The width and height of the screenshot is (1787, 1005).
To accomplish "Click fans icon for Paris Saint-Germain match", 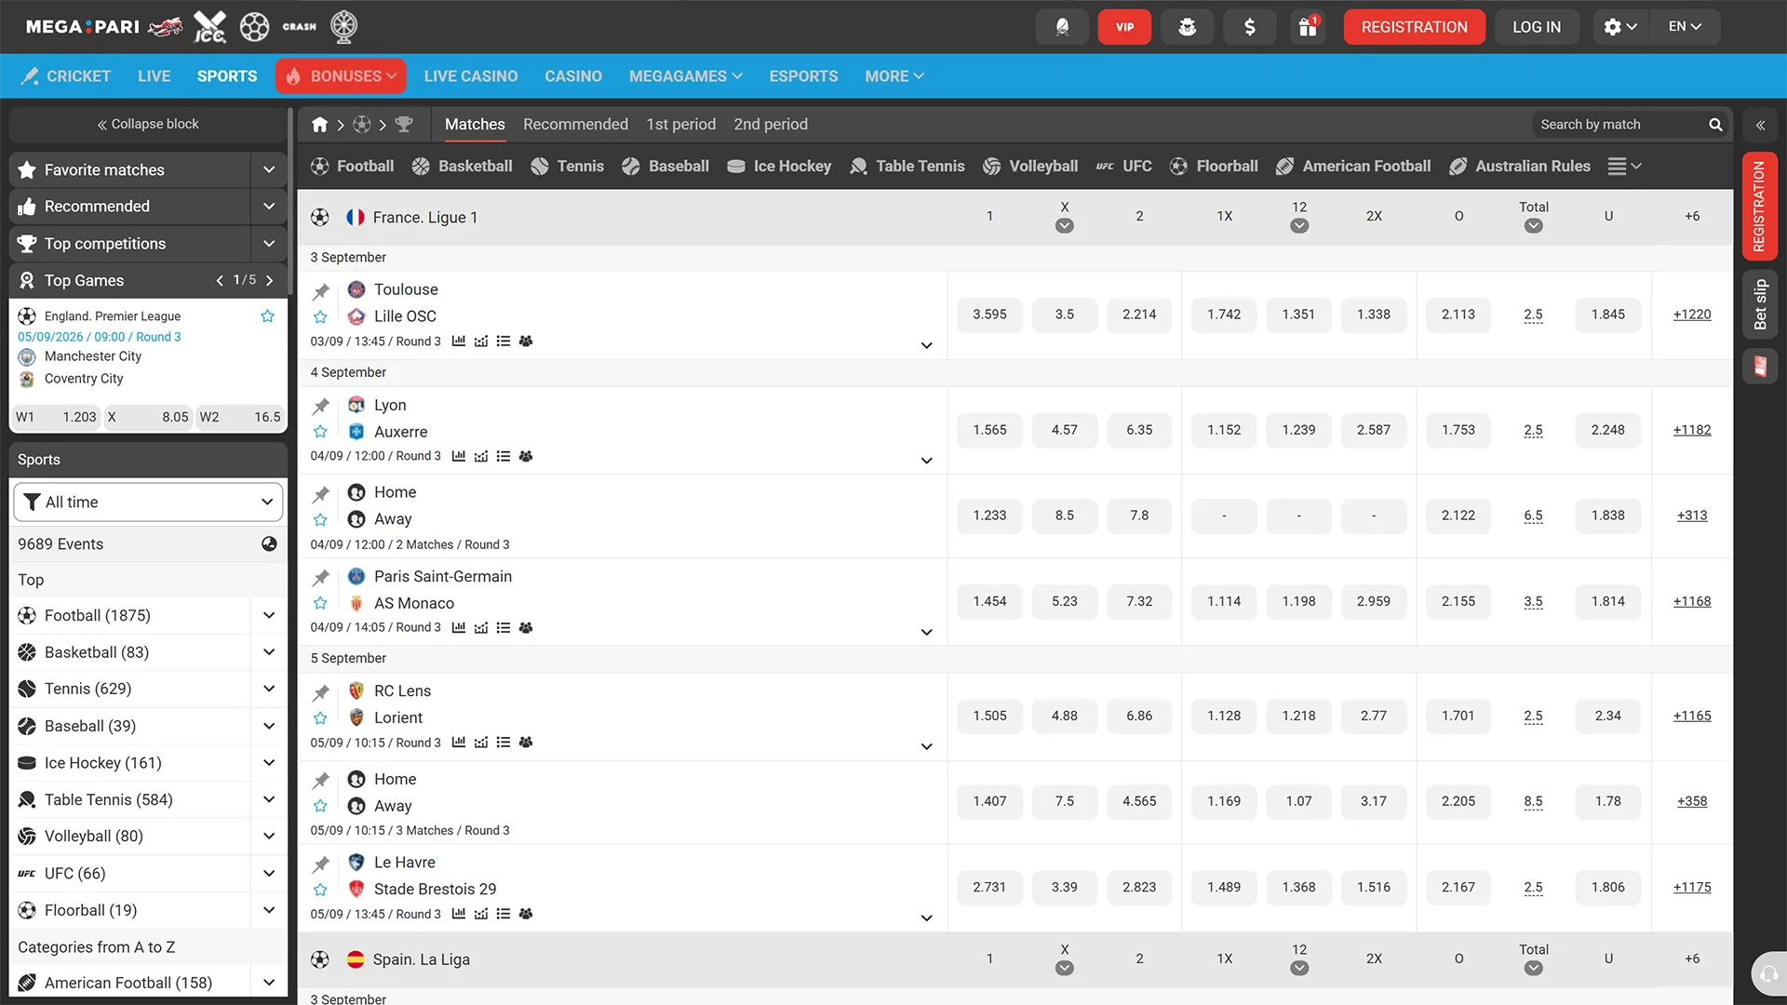I will 526,627.
